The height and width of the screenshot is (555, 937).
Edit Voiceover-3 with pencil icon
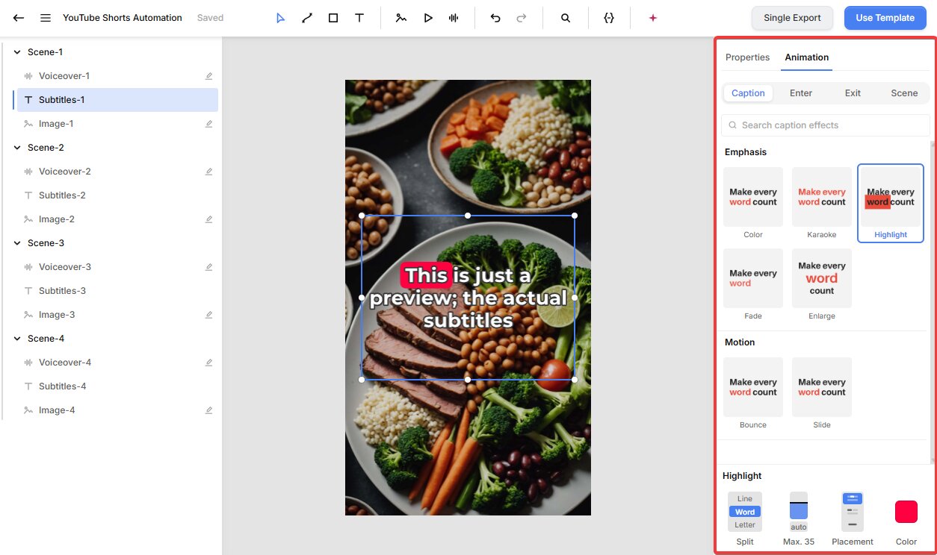(x=209, y=267)
